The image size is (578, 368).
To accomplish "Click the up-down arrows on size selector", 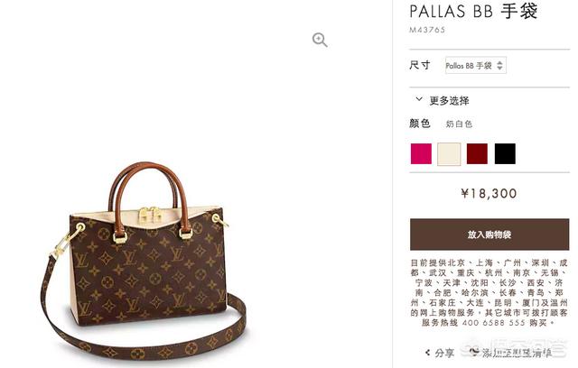I will pos(499,66).
